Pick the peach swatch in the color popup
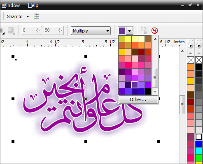This screenshot has width=203, height=164. click(128, 52)
